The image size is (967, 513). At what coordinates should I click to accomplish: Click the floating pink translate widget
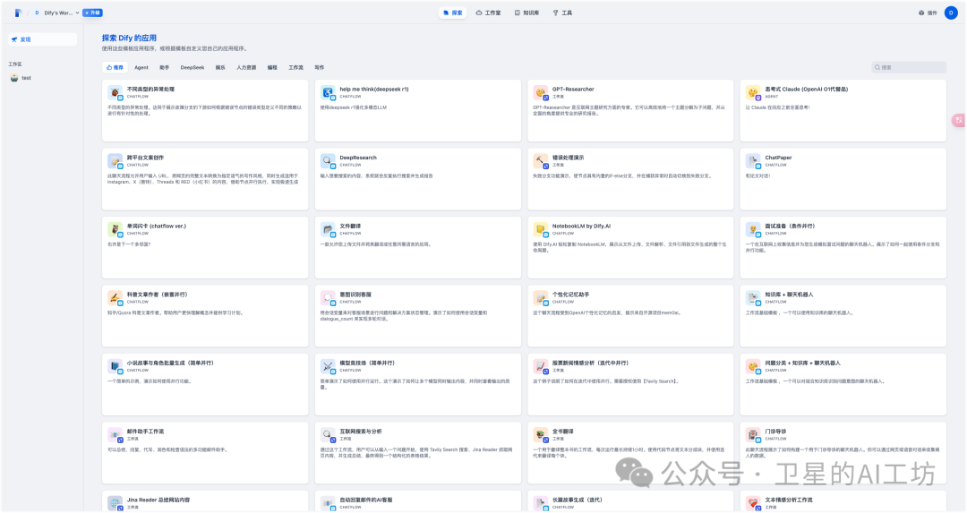coord(958,120)
